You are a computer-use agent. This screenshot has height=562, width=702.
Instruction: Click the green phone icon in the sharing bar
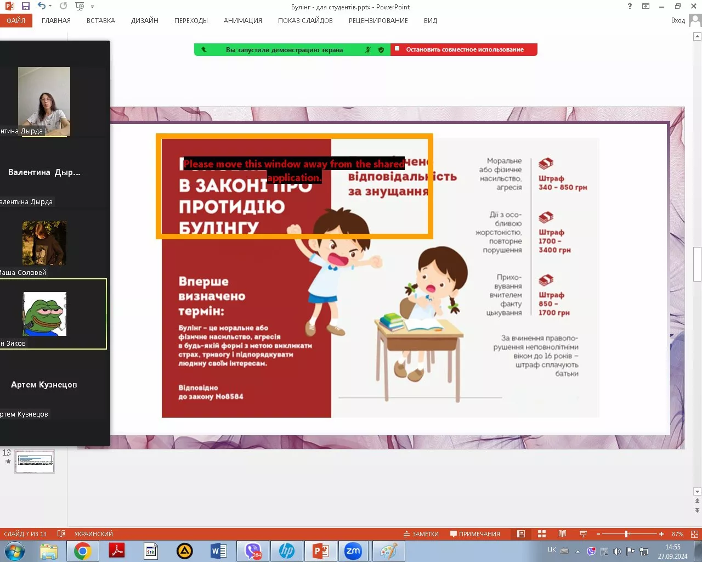pyautogui.click(x=204, y=49)
